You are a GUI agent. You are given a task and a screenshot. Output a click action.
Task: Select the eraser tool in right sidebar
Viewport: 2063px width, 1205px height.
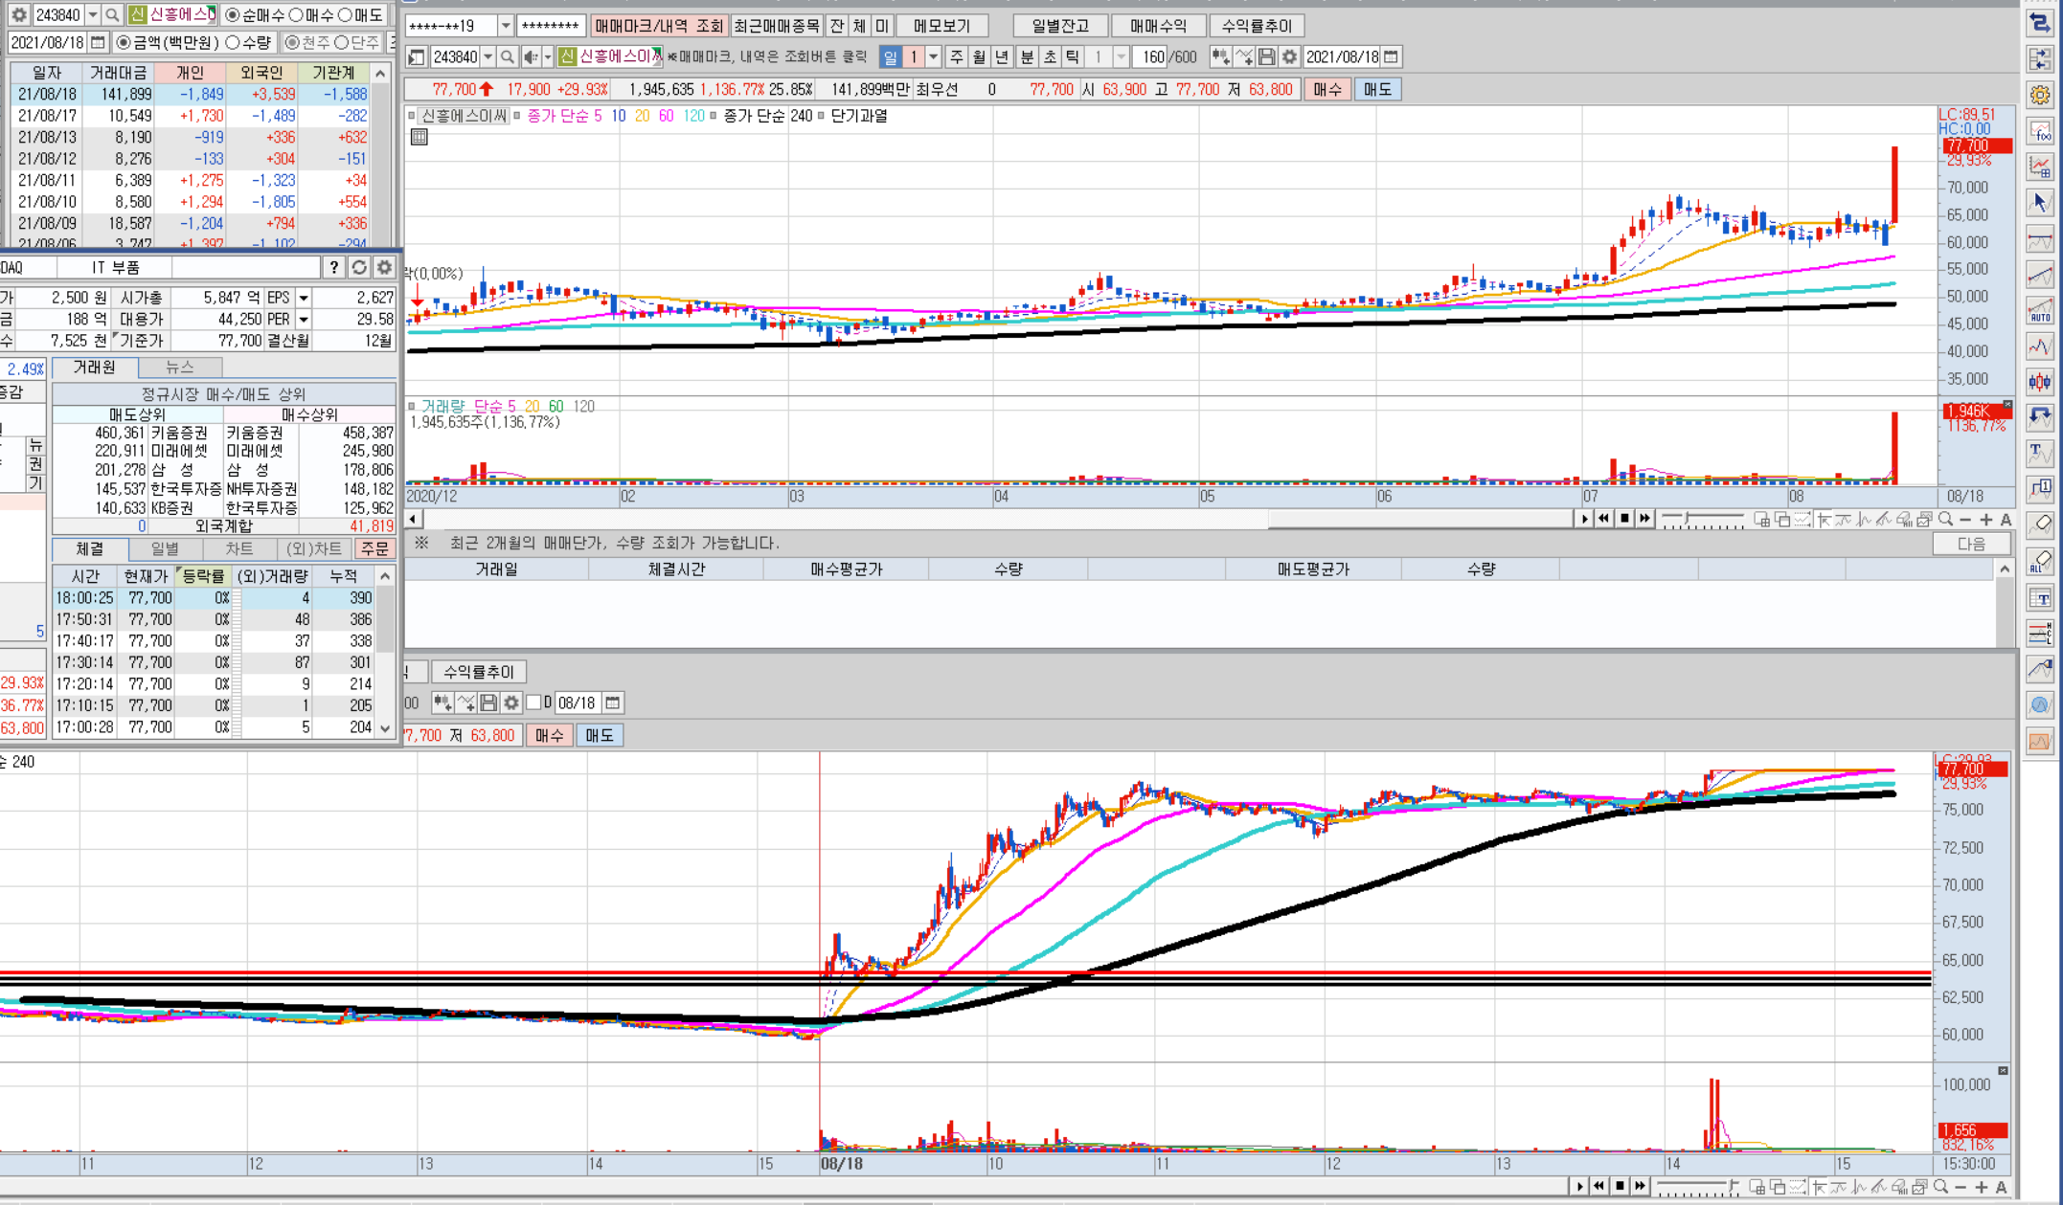point(2040,524)
